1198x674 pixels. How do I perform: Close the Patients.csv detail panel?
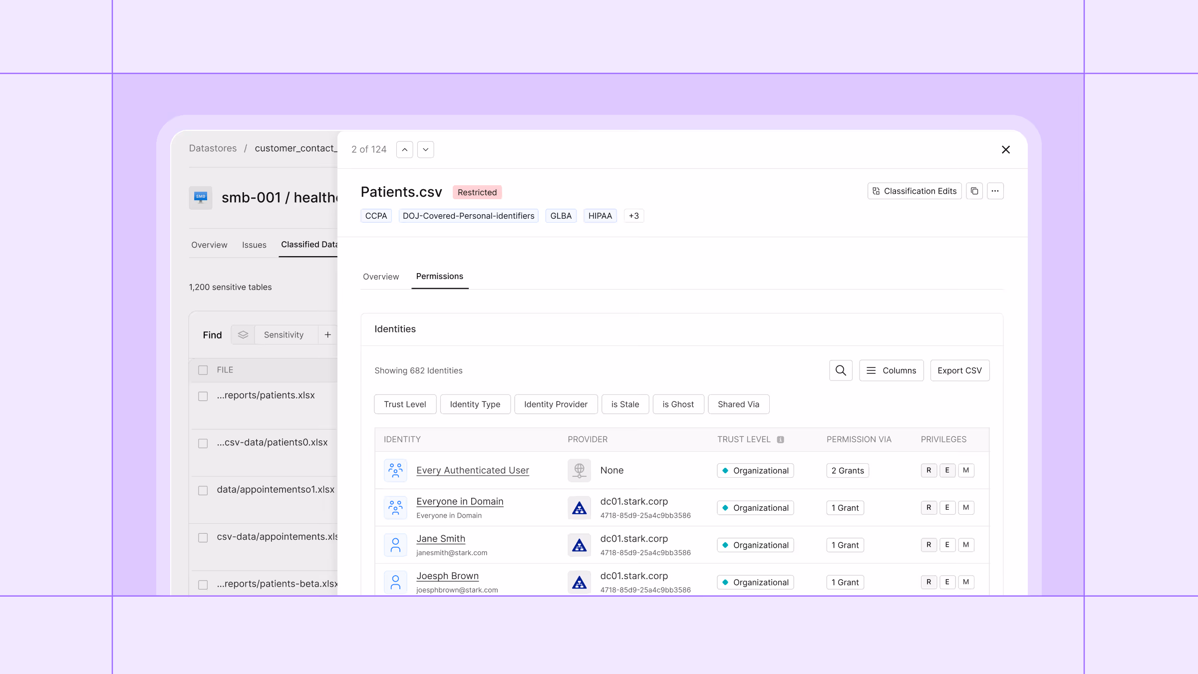click(x=1006, y=150)
